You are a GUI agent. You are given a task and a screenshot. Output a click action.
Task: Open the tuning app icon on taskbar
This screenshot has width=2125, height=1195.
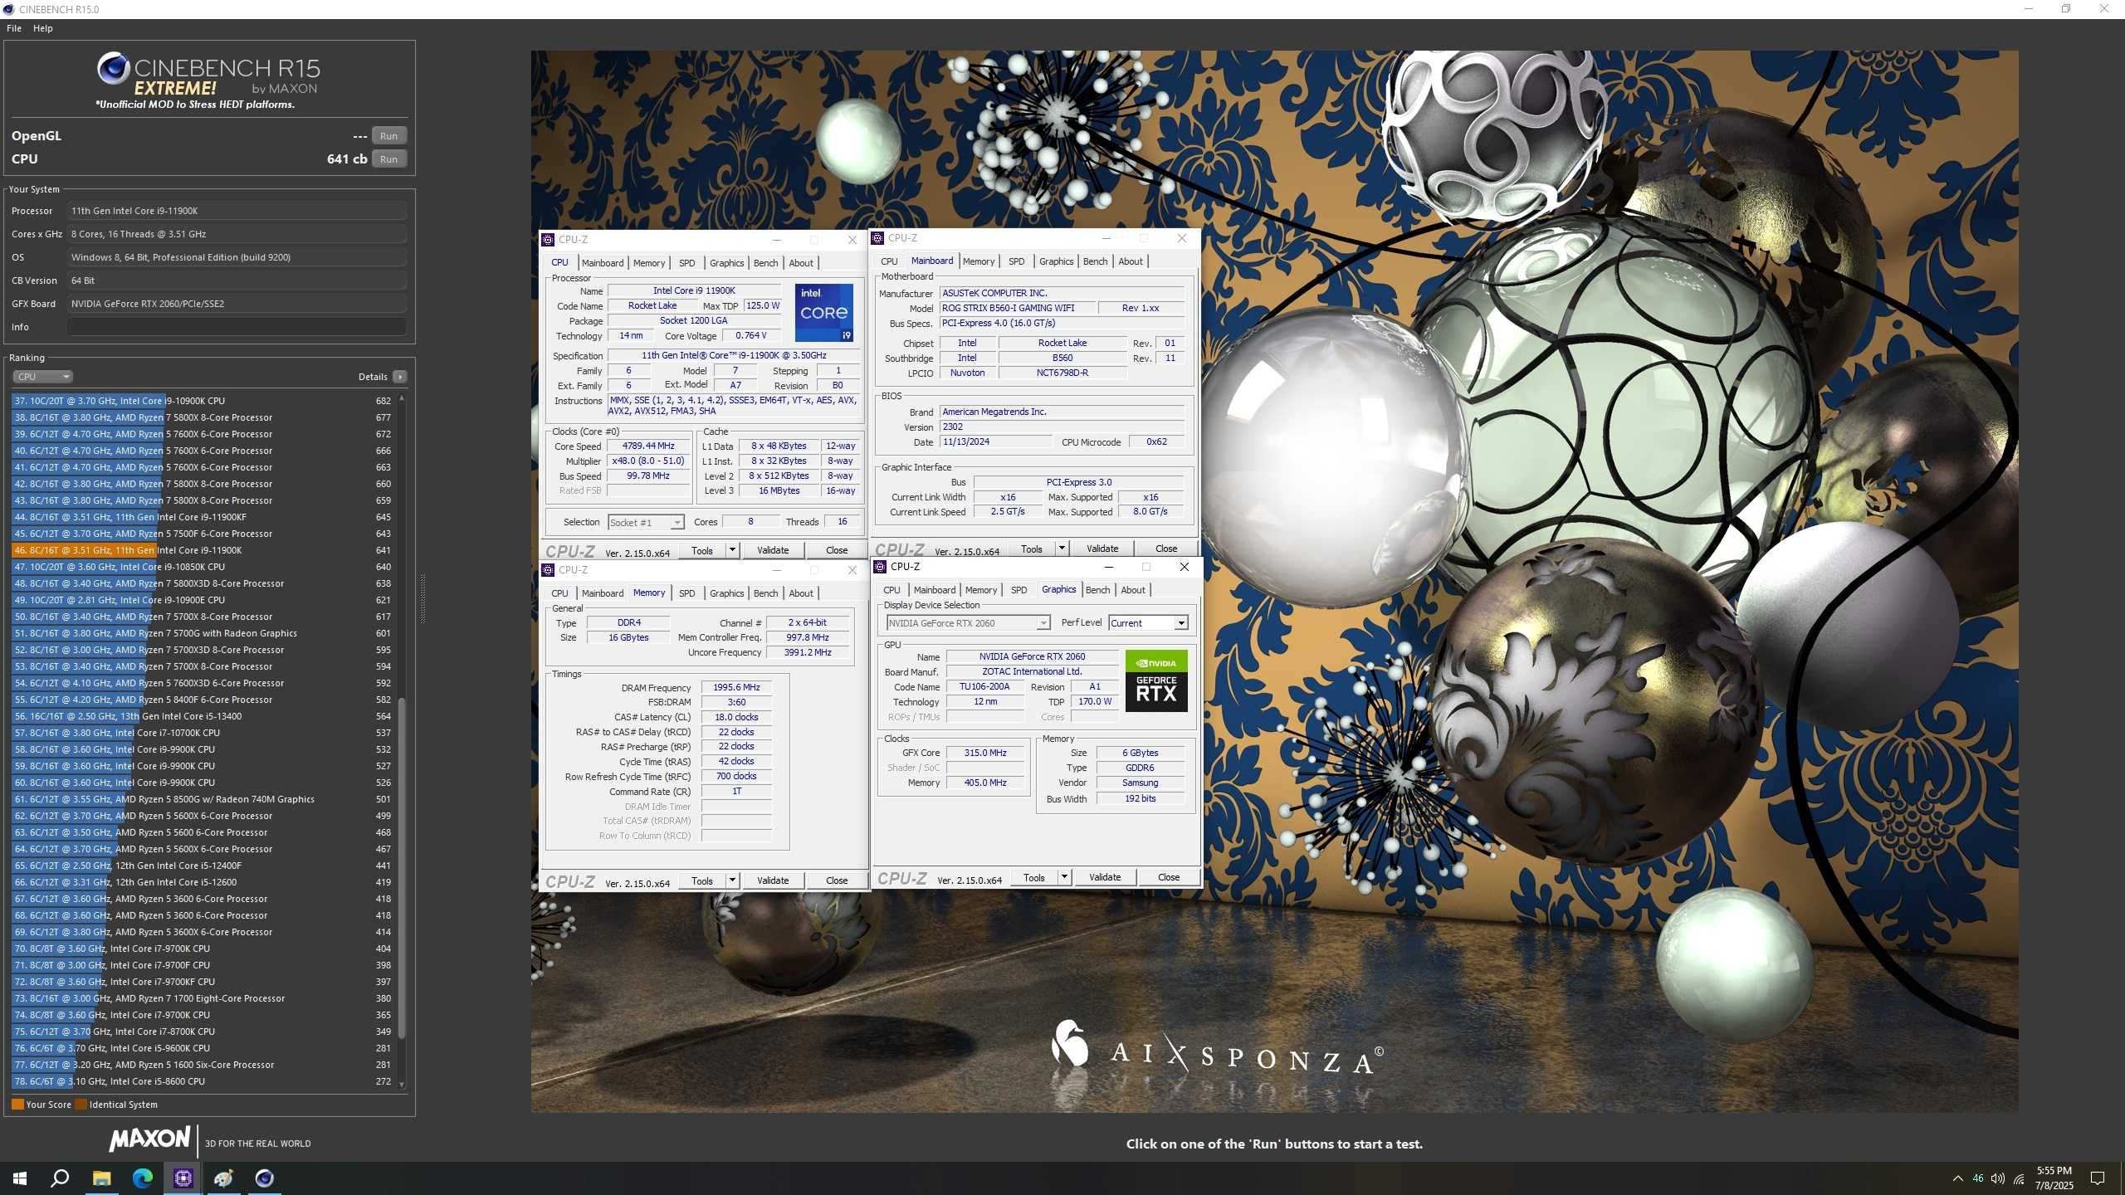[x=223, y=1178]
